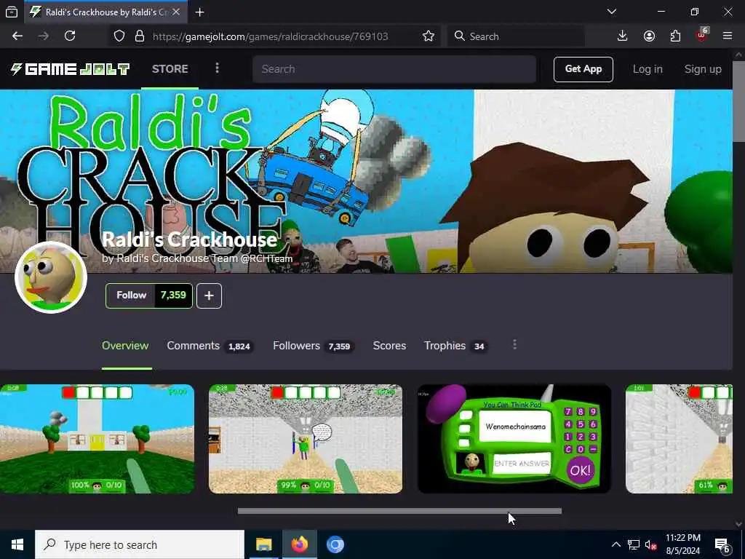Screen dimensions: 745x559
Task: Click the Get App button
Action: tap(583, 69)
